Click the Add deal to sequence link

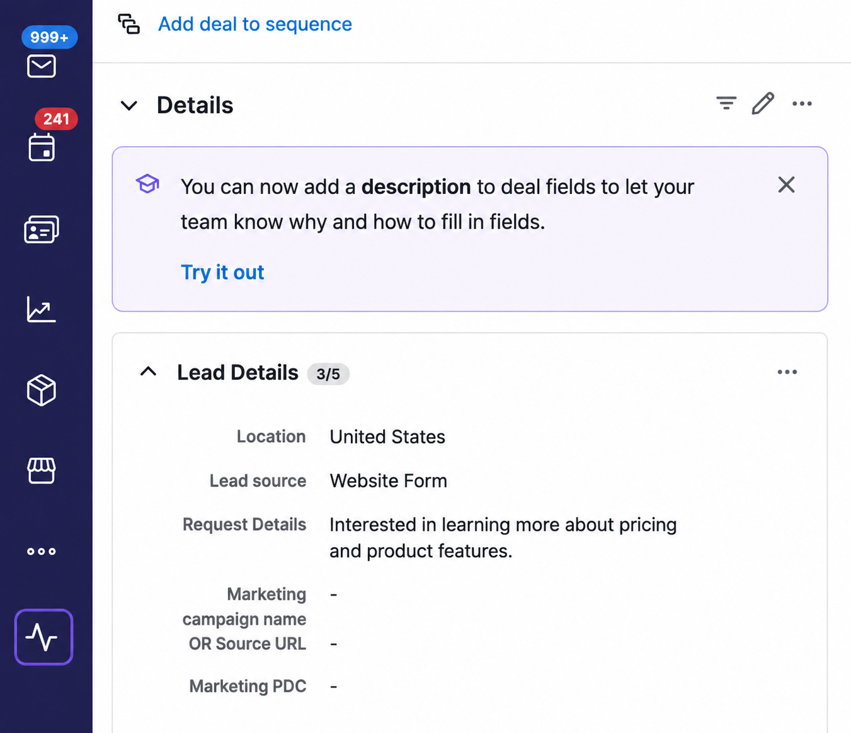(x=254, y=24)
